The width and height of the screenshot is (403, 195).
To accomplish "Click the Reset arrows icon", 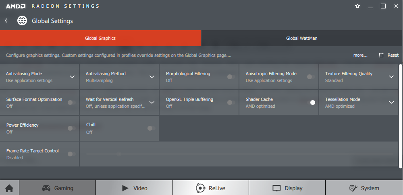I will 381,55.
